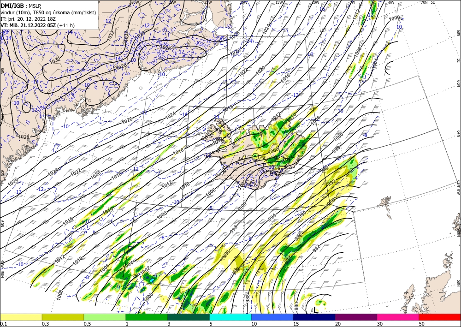The image size is (461, 327).
Task: Click the 25W longitude label
Action: (207, 2)
